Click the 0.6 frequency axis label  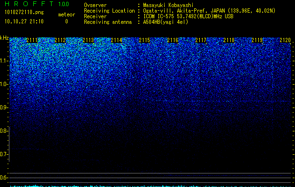pyautogui.click(x=3, y=178)
